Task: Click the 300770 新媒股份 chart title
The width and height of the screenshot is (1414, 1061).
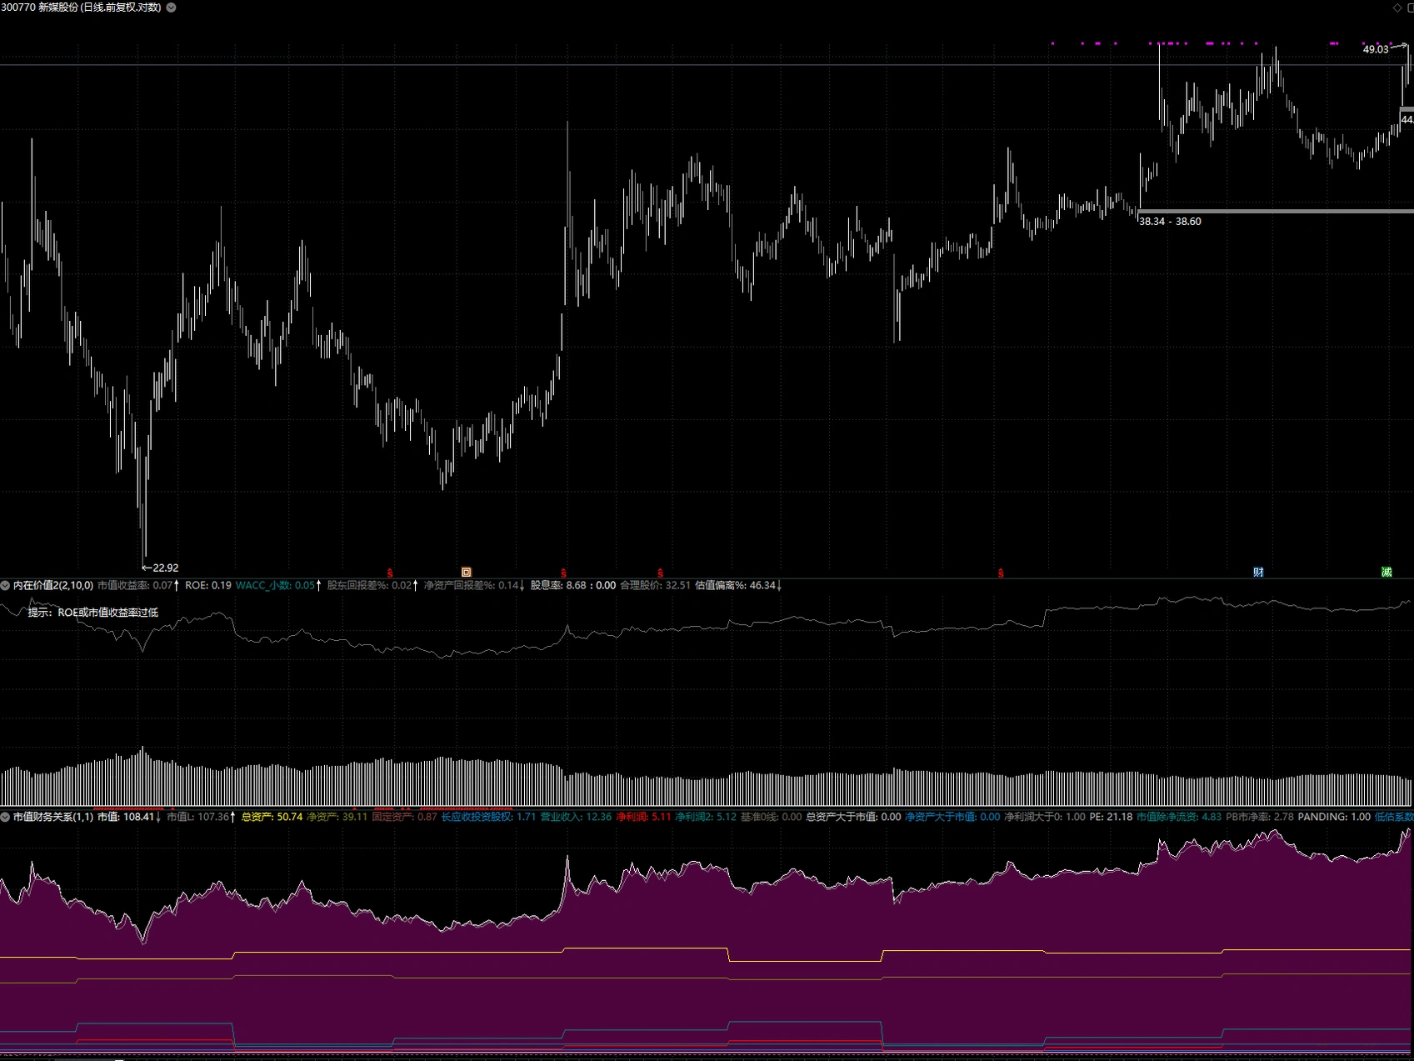Action: pyautogui.click(x=82, y=8)
